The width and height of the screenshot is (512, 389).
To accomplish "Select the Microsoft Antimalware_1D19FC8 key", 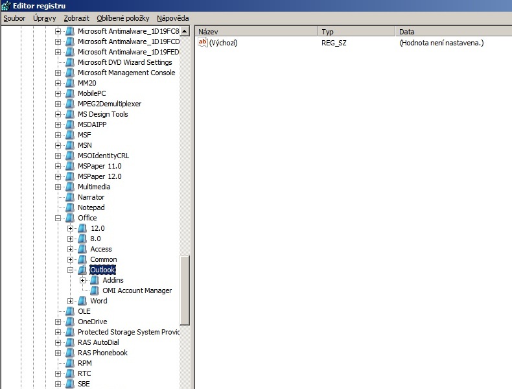I will [x=128, y=31].
